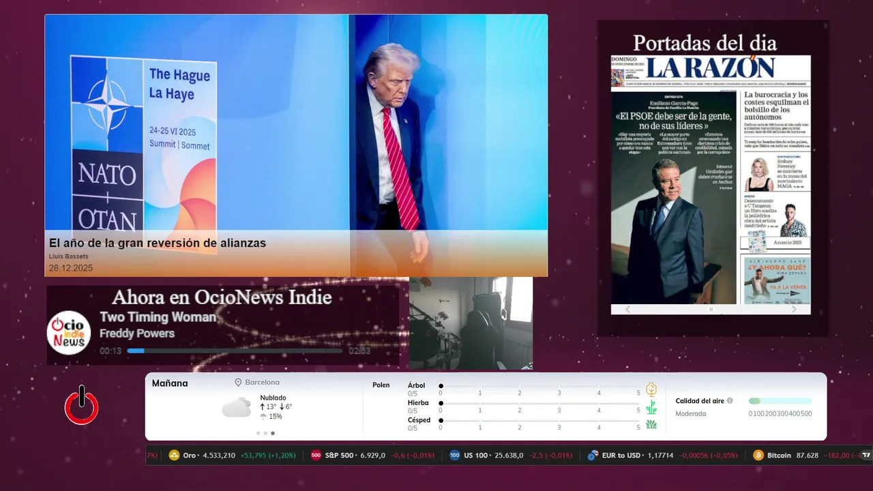Viewport: 873px width, 491px height.
Task: Click the song progress bar
Action: tap(235, 351)
